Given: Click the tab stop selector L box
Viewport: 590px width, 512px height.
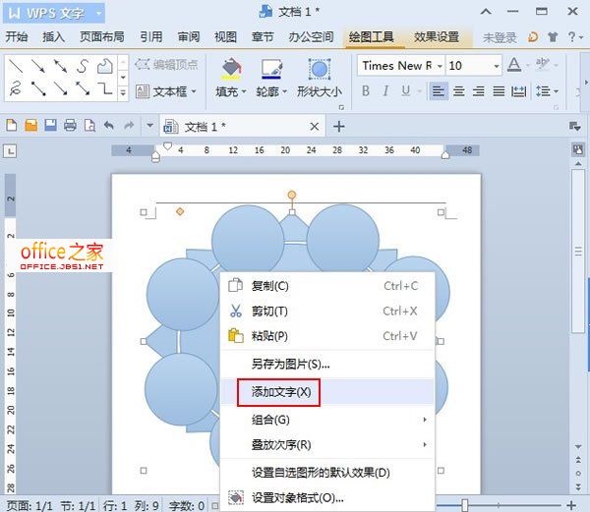Looking at the screenshot, I should click(x=10, y=151).
